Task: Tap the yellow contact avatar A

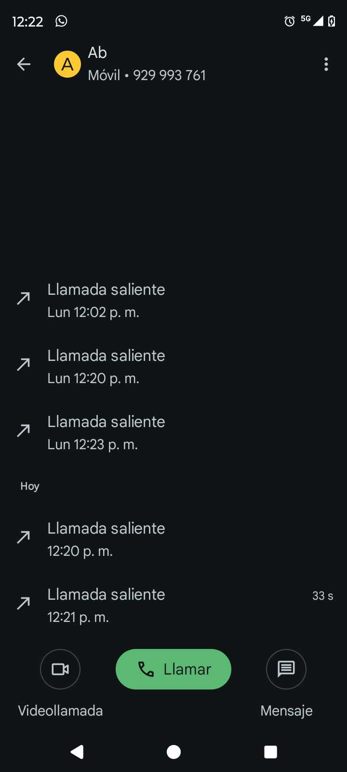Action: 67,64
